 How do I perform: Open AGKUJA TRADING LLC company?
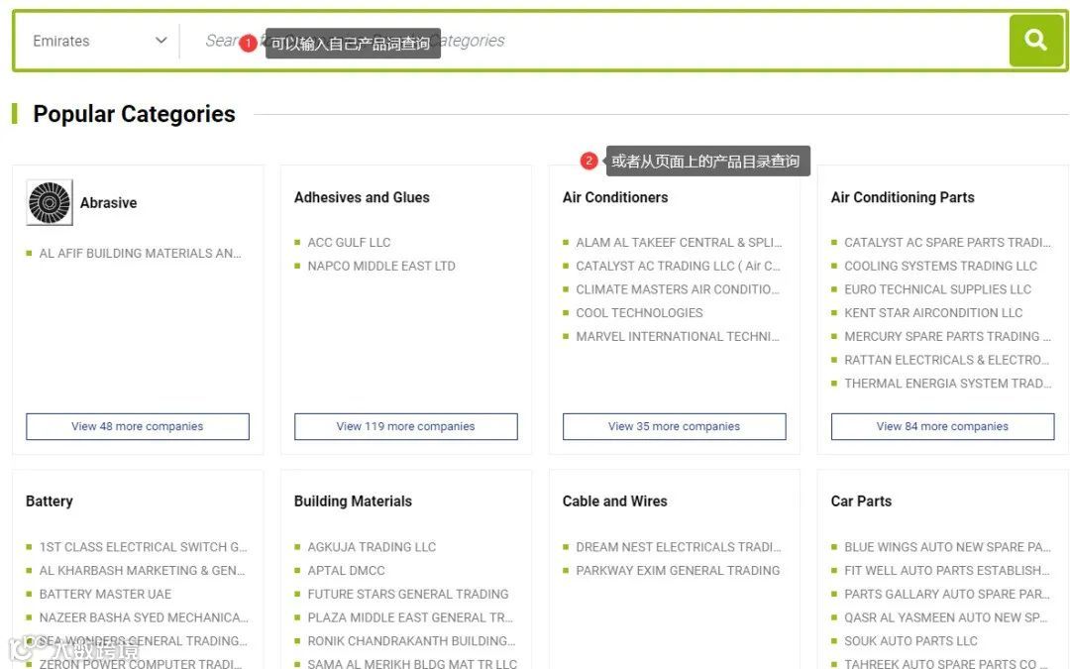tap(372, 547)
